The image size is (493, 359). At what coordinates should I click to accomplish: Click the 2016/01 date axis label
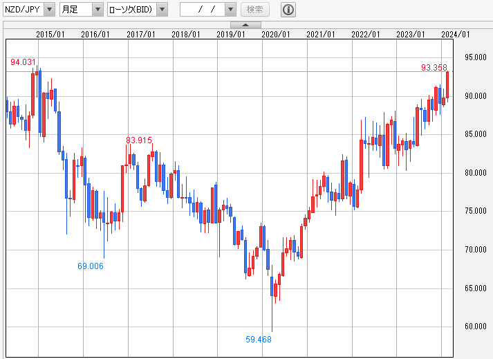click(x=95, y=35)
